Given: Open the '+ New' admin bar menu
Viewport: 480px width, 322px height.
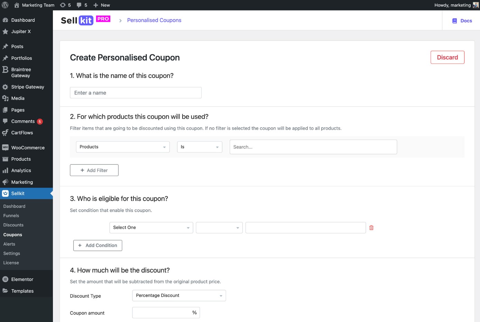Looking at the screenshot, I should 101,5.
